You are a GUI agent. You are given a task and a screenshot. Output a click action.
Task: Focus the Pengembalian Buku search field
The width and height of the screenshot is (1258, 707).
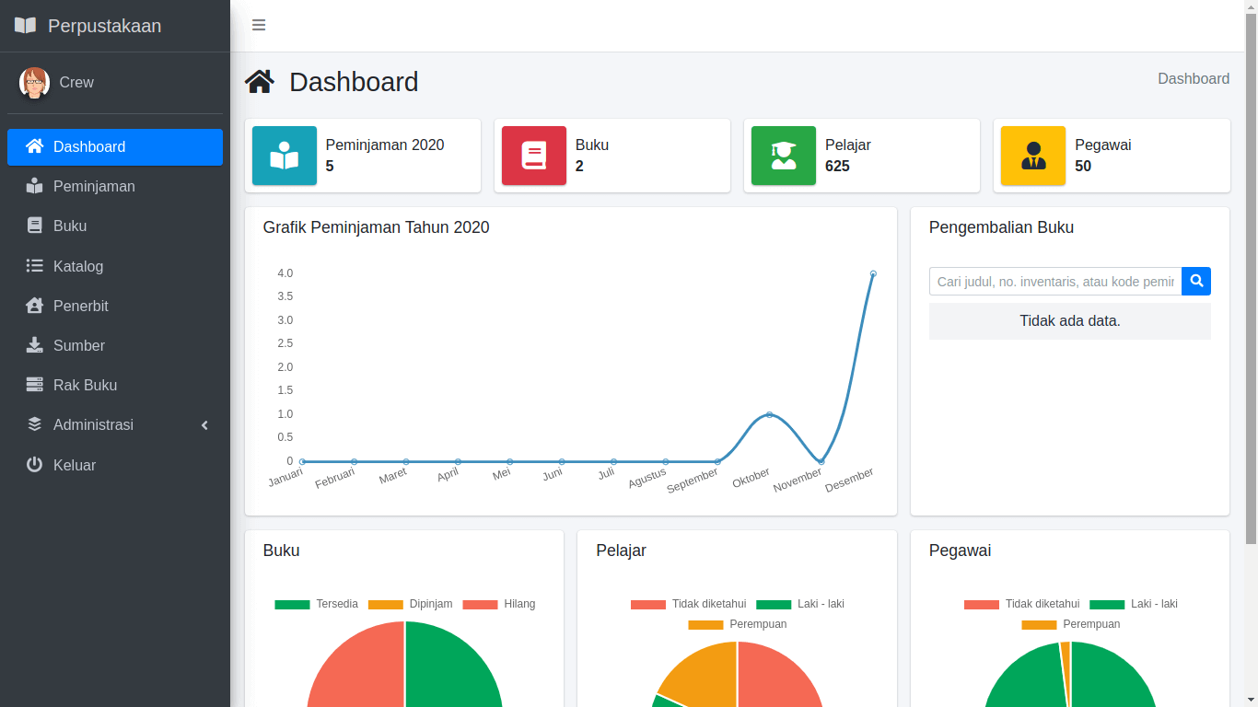pyautogui.click(x=1055, y=282)
